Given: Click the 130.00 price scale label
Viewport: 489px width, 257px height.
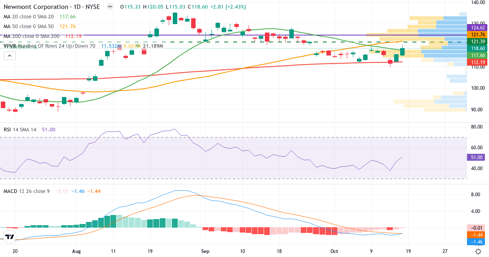Looking at the screenshot, I should click(477, 23).
